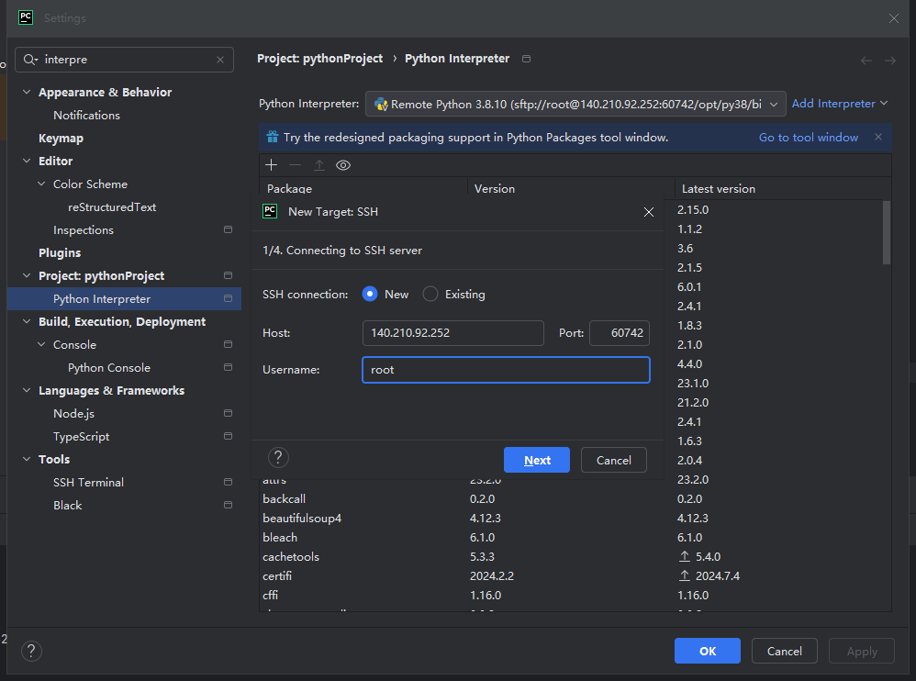The image size is (916, 681).
Task: Click the search magnifier icon in settings
Action: tap(29, 60)
